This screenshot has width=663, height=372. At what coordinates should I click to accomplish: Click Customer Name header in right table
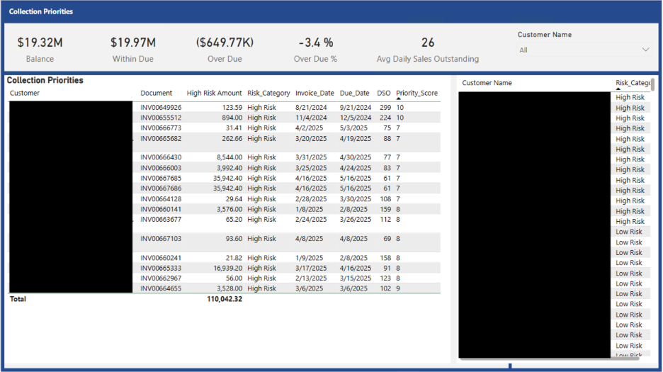(487, 83)
